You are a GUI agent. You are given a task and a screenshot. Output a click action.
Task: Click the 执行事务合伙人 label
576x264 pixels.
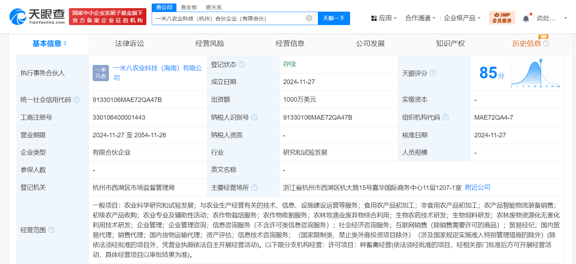pos(42,73)
